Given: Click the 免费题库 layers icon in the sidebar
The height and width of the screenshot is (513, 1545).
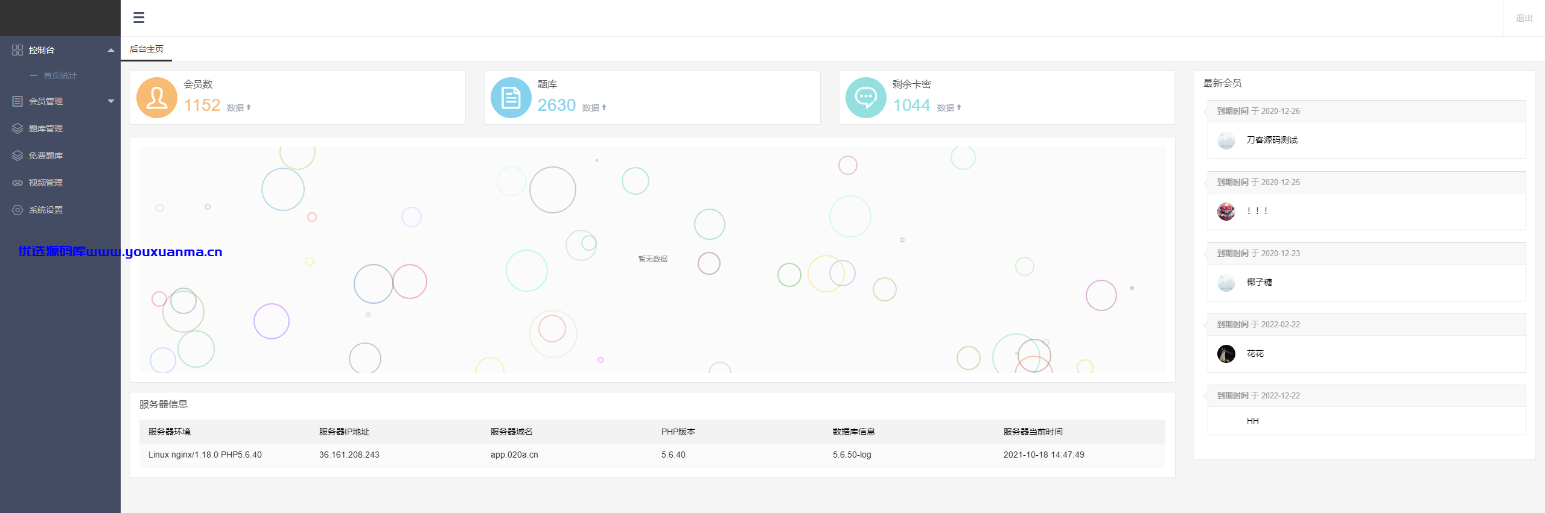Looking at the screenshot, I should [18, 156].
